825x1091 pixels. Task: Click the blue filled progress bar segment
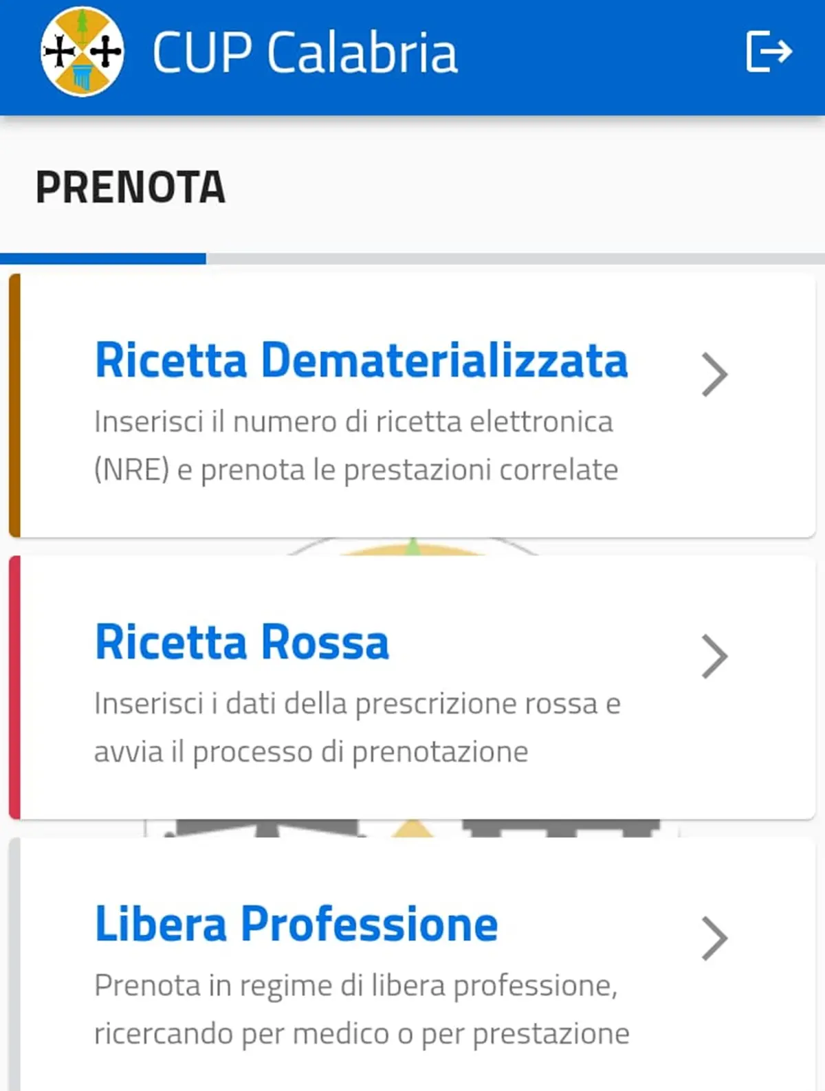pyautogui.click(x=103, y=258)
